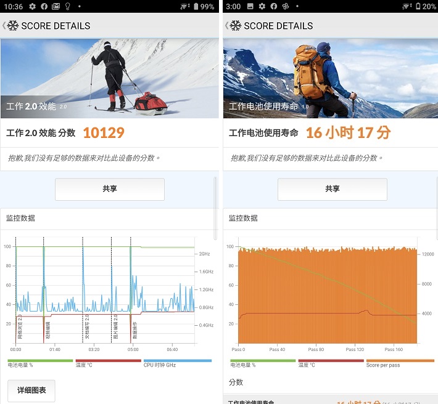
Task: Tap fan-shaped icon in right status bar
Action: click(x=286, y=6)
